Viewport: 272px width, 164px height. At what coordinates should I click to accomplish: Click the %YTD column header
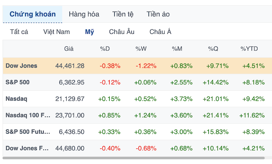point(249,49)
